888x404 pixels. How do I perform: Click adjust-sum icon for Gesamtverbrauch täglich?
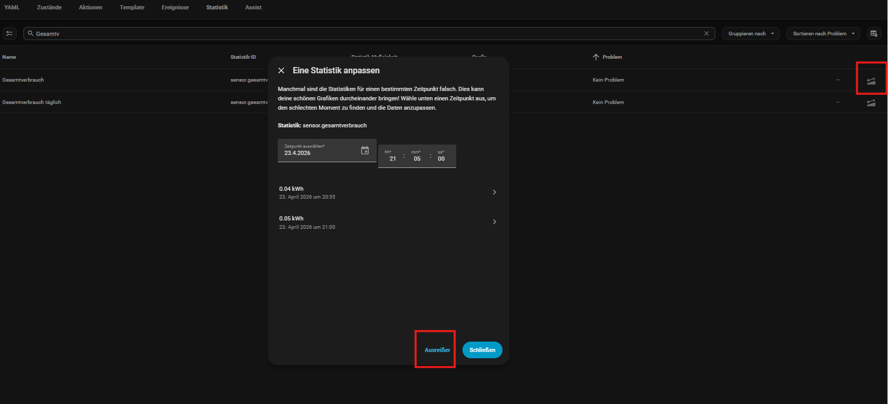pyautogui.click(x=871, y=103)
